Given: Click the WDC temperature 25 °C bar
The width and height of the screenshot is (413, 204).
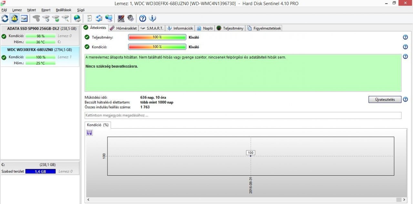Looking at the screenshot, I should pos(40,63).
